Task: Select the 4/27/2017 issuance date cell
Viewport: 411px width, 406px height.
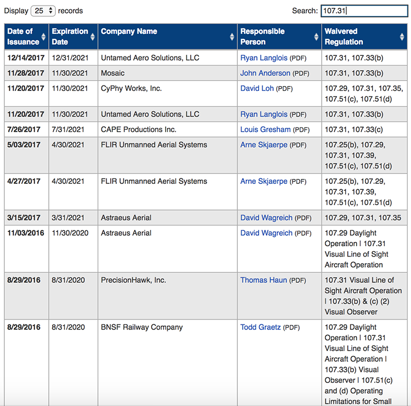Action: click(26, 192)
